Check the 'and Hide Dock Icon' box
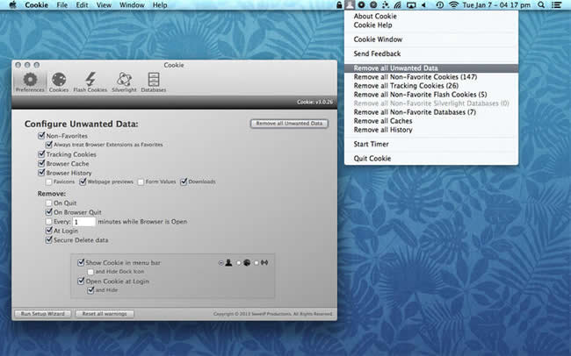 coord(90,271)
